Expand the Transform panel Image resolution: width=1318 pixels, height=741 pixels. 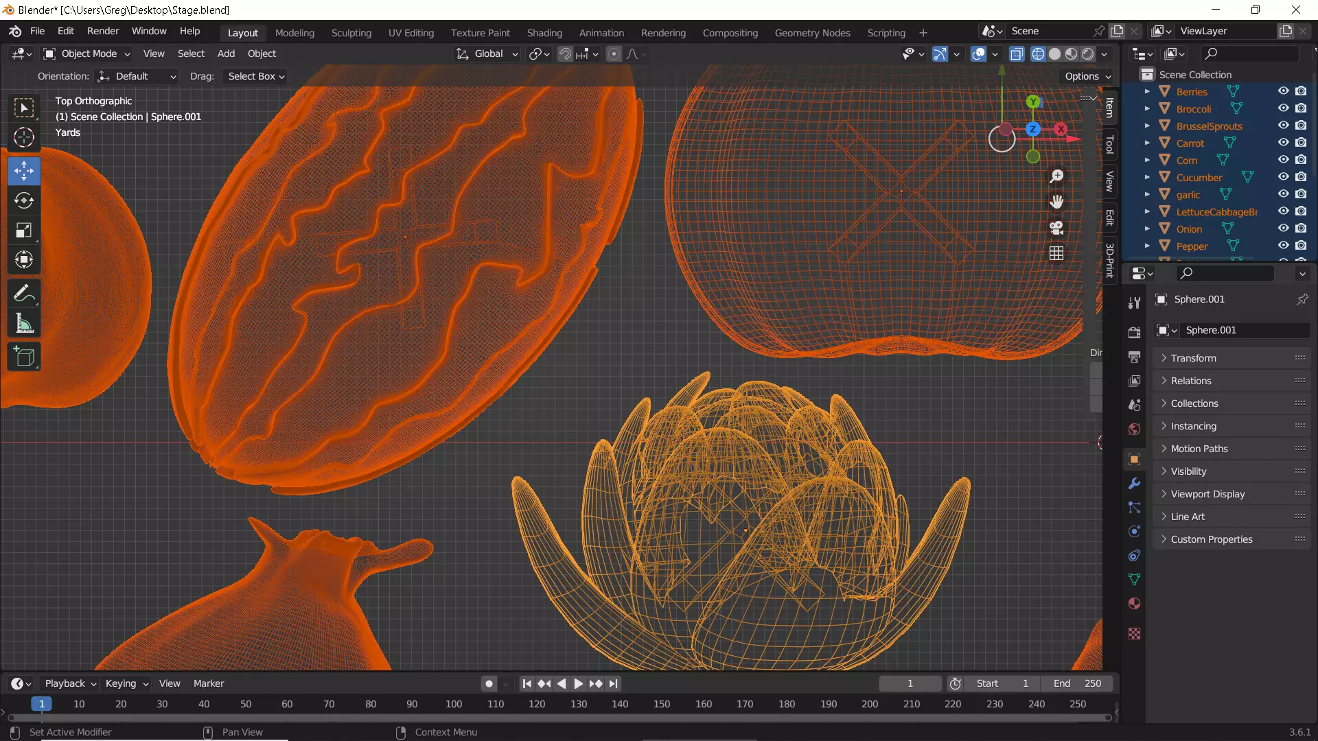point(1193,358)
